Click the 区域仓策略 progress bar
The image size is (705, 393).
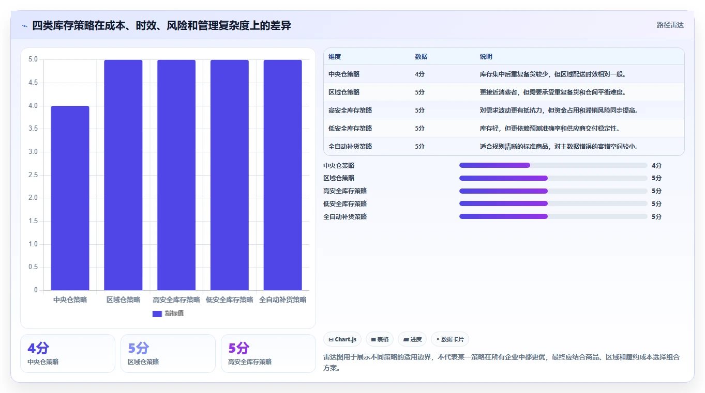tap(553, 178)
